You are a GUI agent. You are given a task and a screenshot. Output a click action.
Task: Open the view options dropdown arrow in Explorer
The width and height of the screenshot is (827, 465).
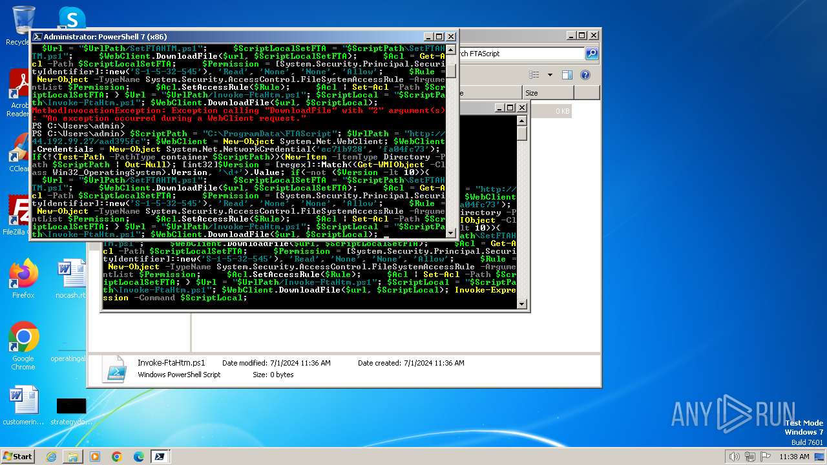(x=550, y=75)
